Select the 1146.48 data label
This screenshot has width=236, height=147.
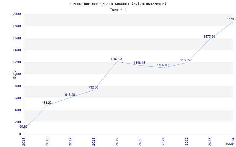tap(140, 63)
